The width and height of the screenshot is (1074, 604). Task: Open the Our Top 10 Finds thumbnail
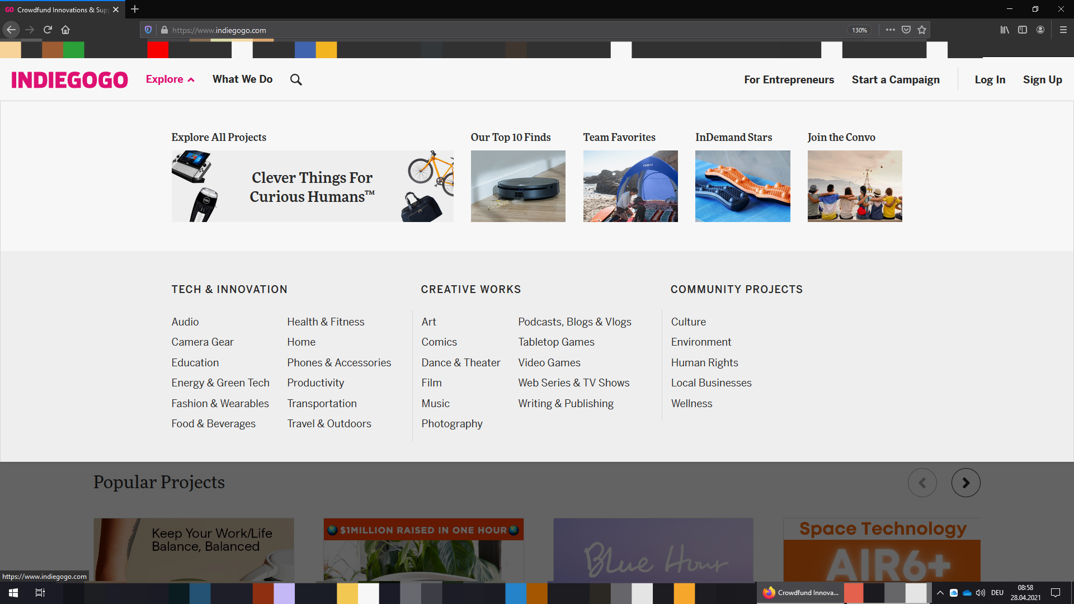pyautogui.click(x=518, y=186)
